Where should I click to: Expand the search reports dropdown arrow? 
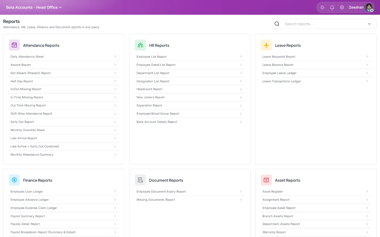tap(369, 24)
